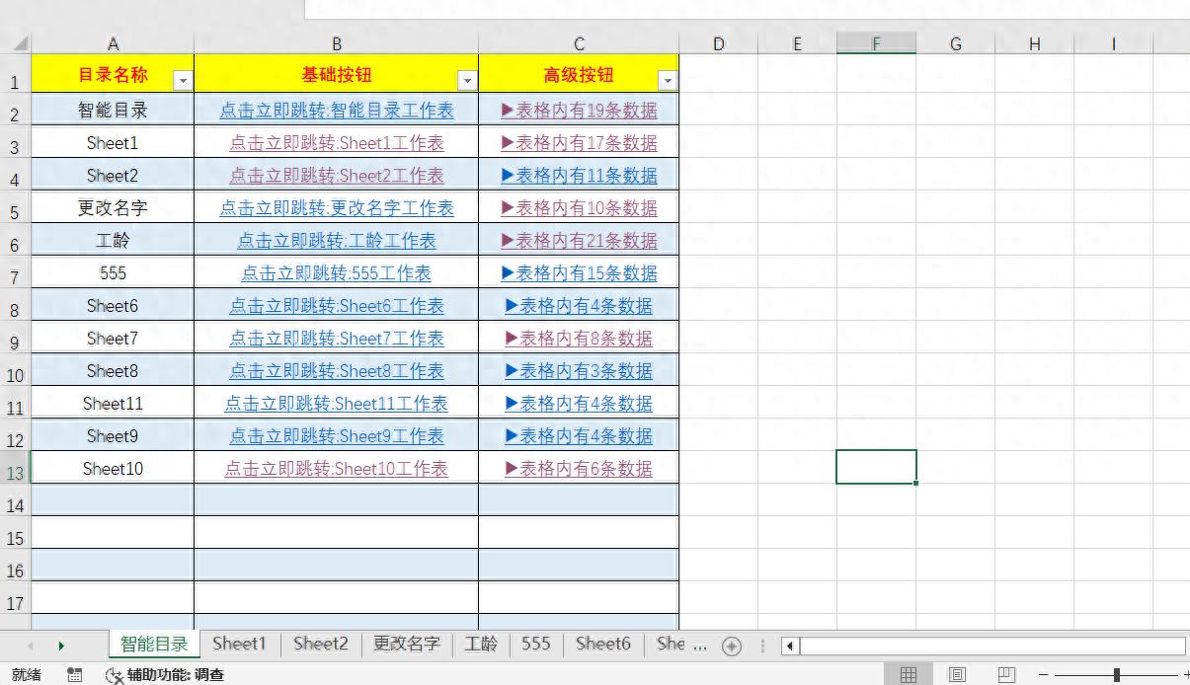Viewport: 1190px width, 685px height.
Task: Click hyperlink 点击立即跳转:Sheet1工作表
Action: coord(336,142)
